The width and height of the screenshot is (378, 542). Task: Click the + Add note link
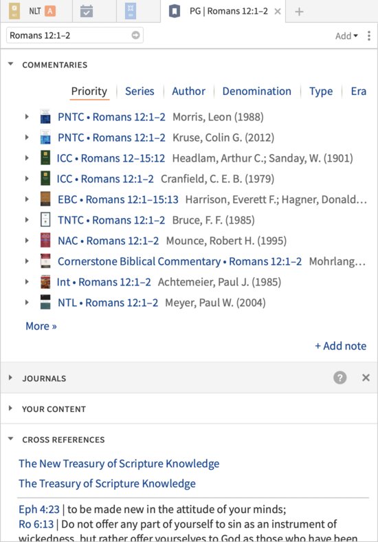341,346
